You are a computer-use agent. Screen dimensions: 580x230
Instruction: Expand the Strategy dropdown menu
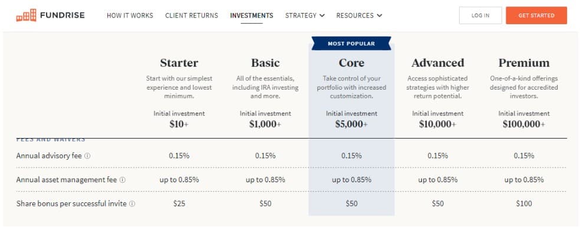point(305,15)
